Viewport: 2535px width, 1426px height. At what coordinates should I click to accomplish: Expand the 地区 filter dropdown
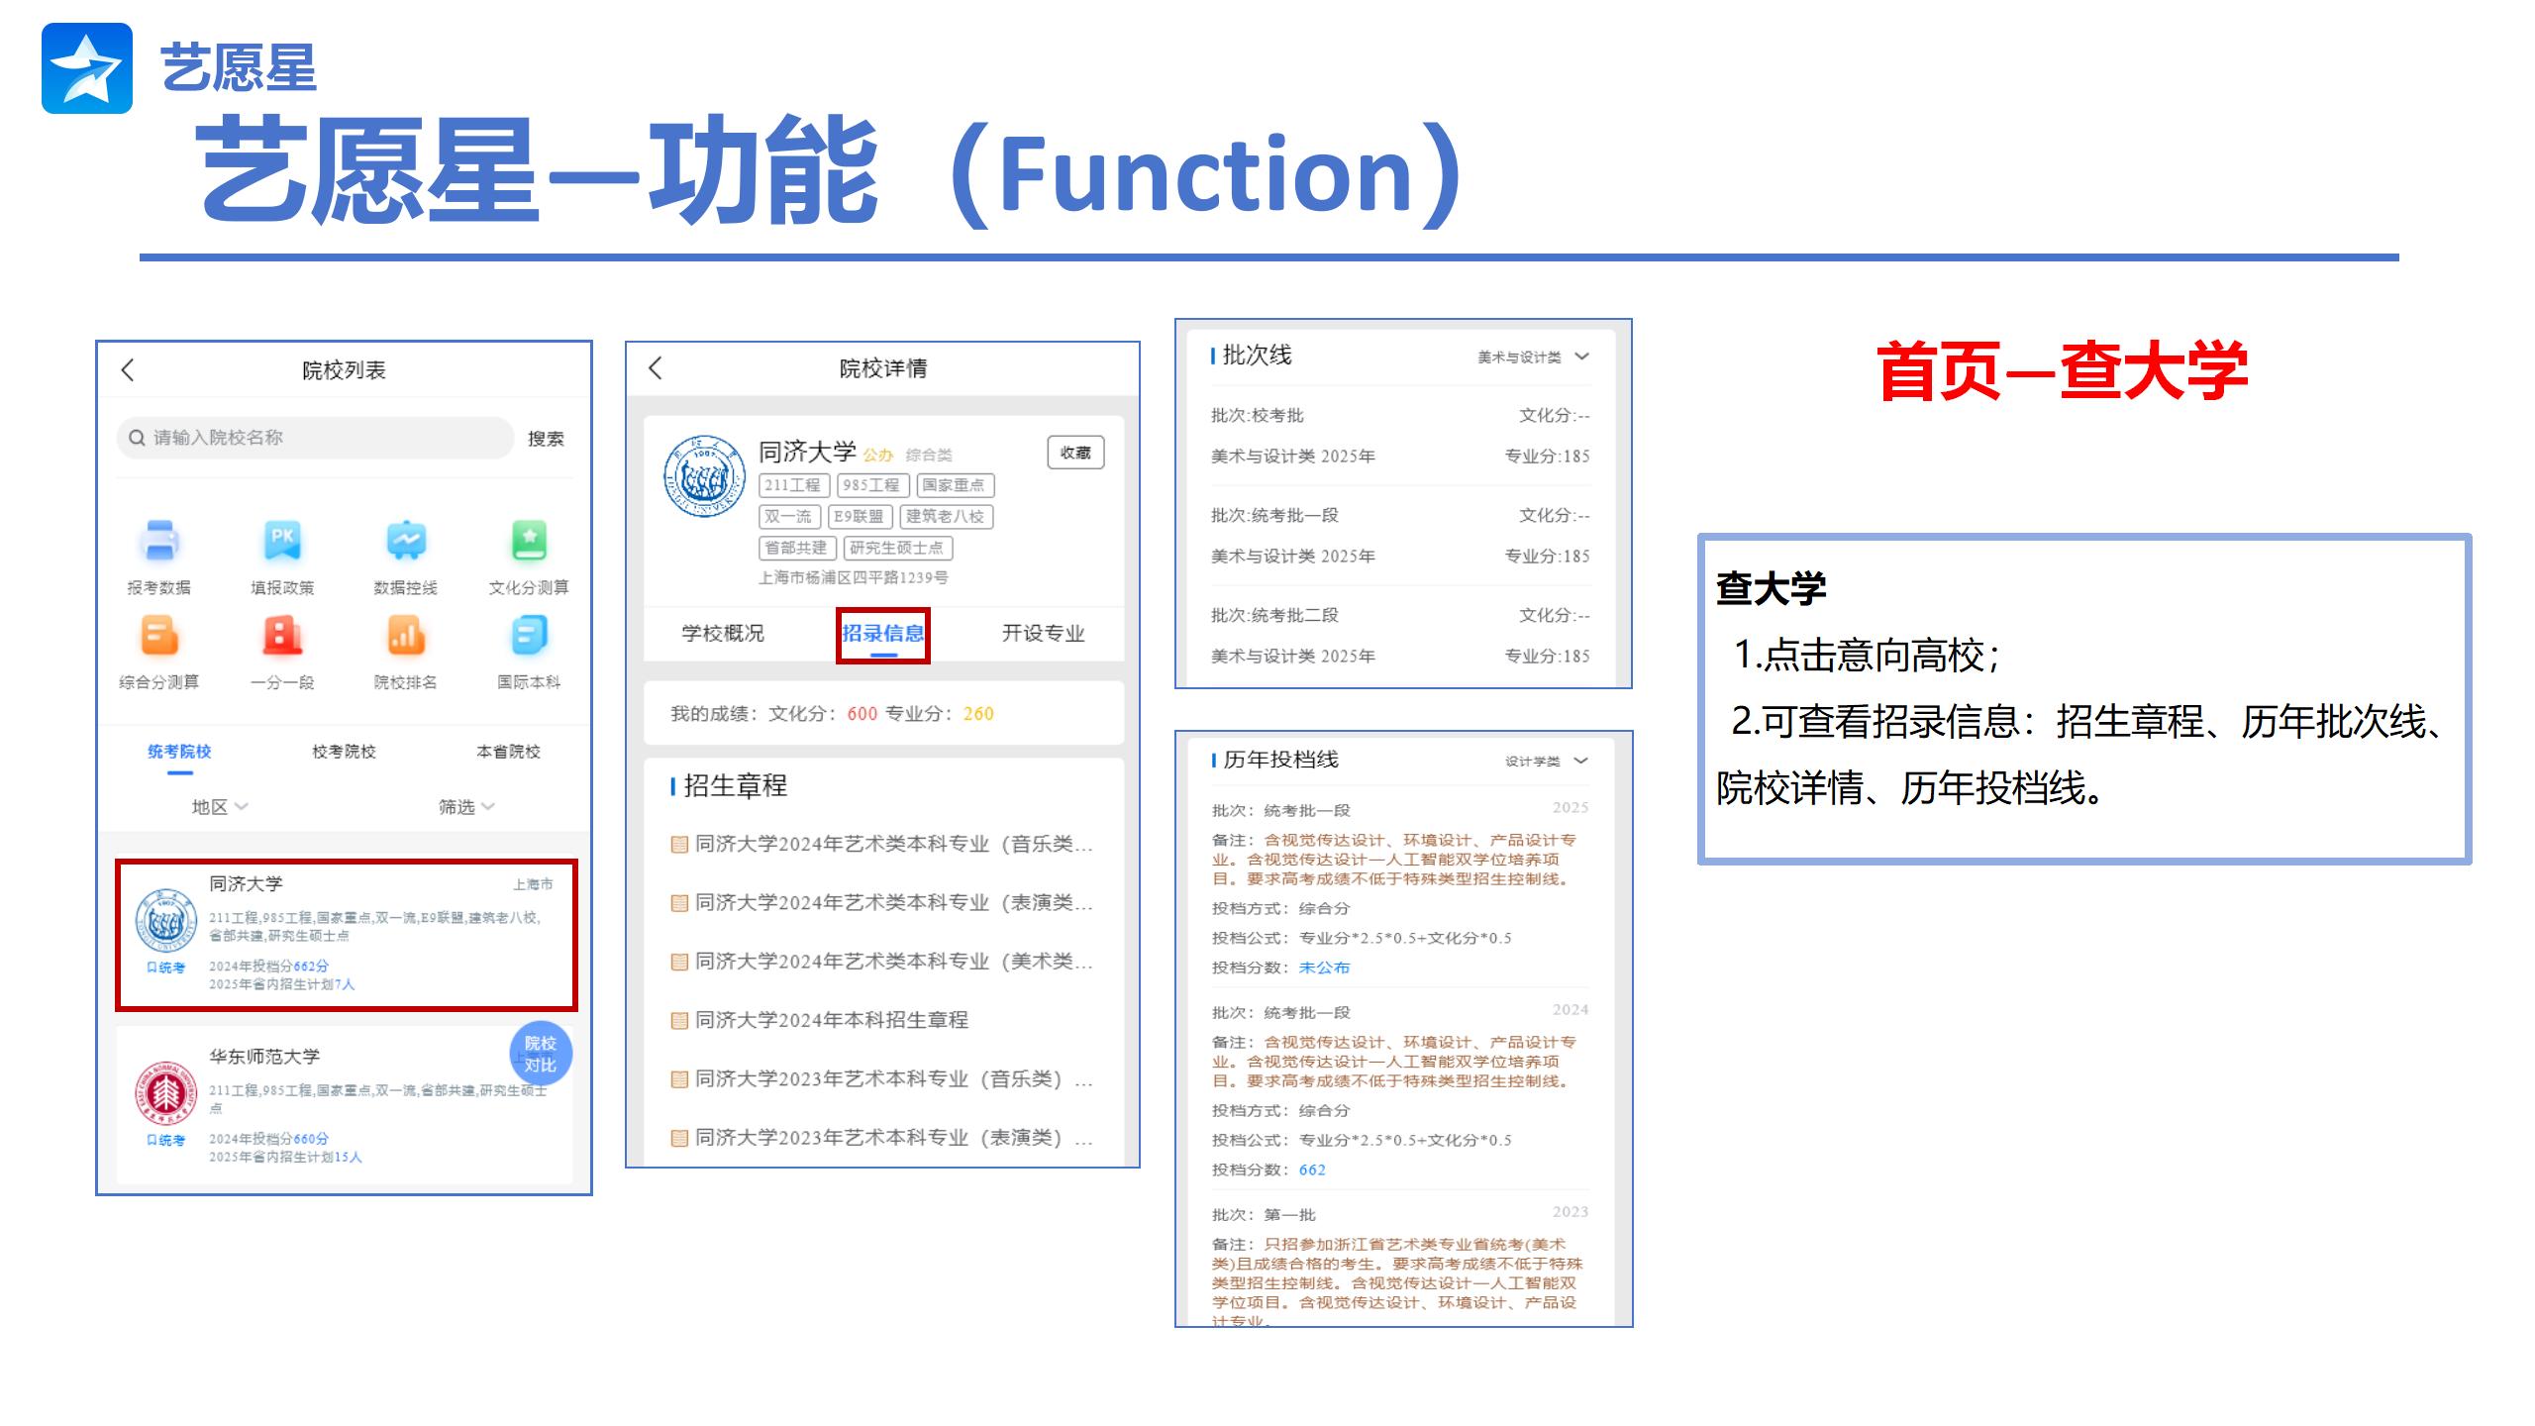click(x=219, y=807)
